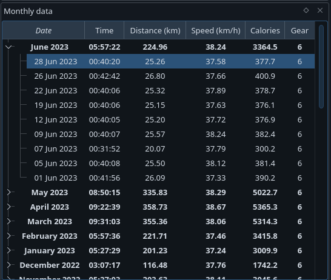Select the 12 Jun 2023 row
Viewport: 331px width, 280px height.
pyautogui.click(x=170, y=119)
